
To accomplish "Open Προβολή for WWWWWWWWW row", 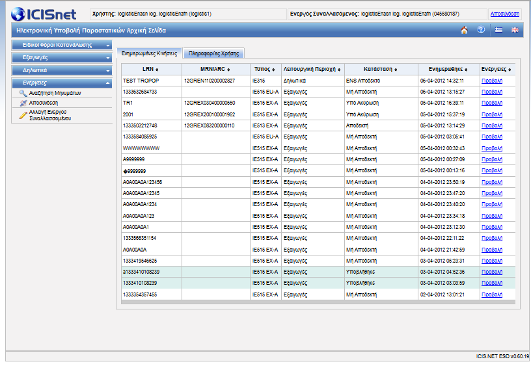I will point(492,148).
